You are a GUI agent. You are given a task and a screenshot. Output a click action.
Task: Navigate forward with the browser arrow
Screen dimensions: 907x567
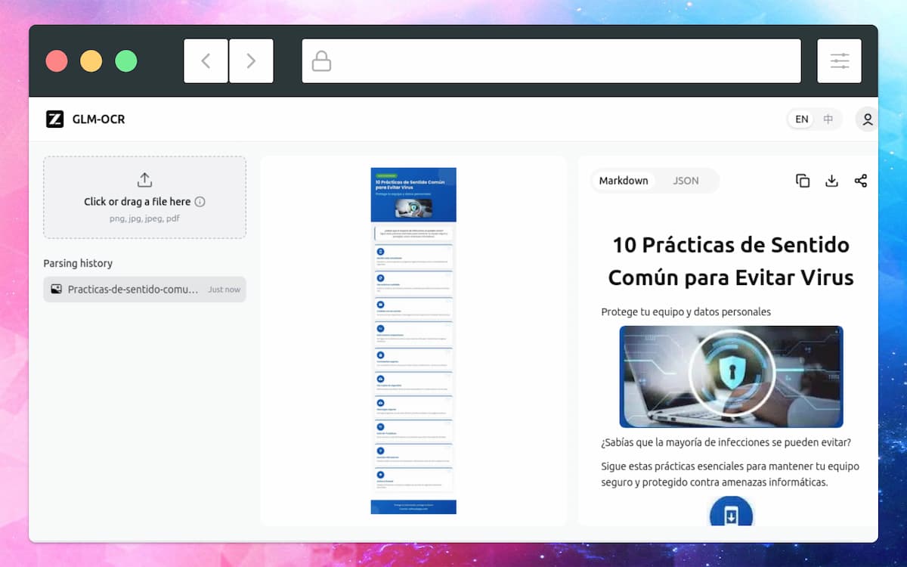tap(251, 61)
